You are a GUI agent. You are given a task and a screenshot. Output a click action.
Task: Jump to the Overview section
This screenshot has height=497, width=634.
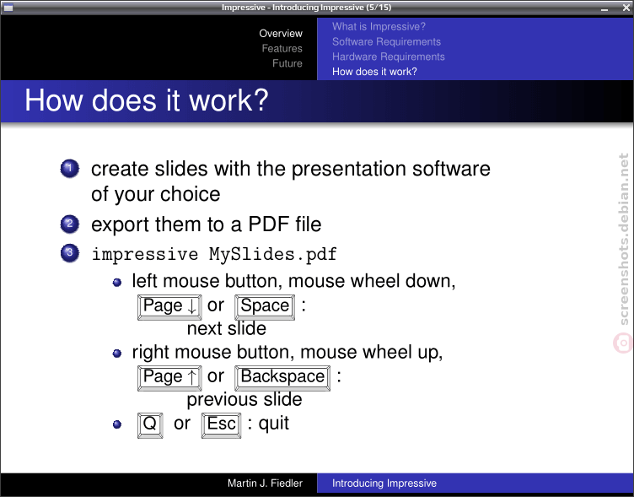281,33
